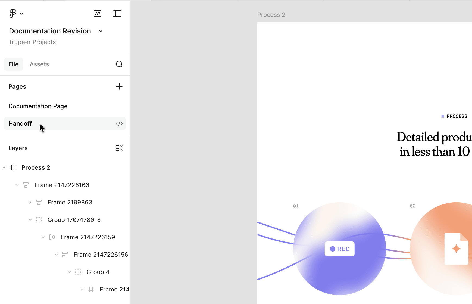This screenshot has width=472, height=304.
Task: Click the collapse layers list icon
Action: [x=119, y=148]
